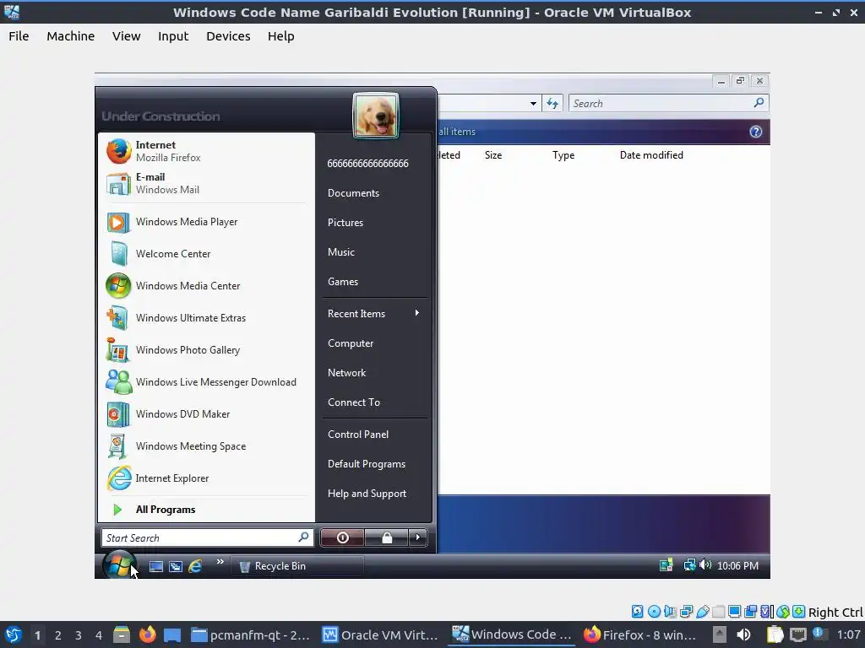This screenshot has height=648, width=865.
Task: Click the refresh button beside the address bar
Action: [x=552, y=103]
